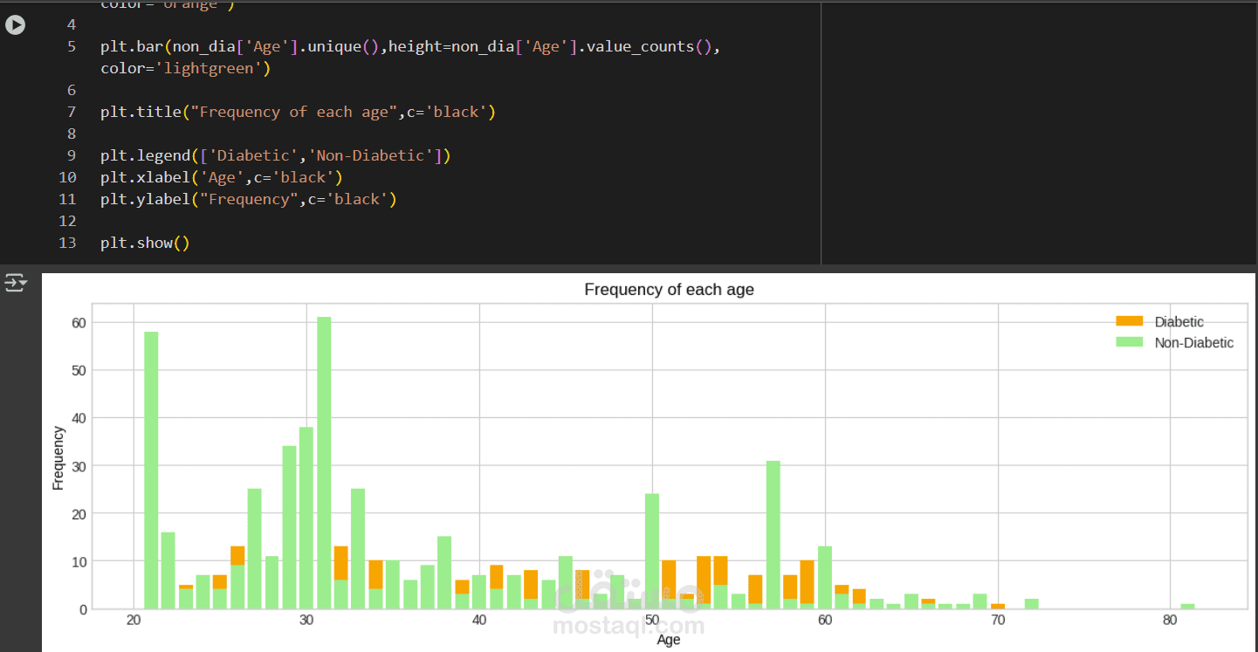The height and width of the screenshot is (652, 1258).
Task: Click the chart title 'Frequency of each age'
Action: point(669,290)
